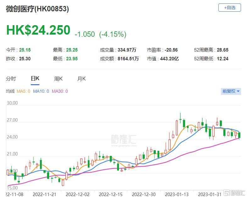Open the 周K weekly chart tab
The width and height of the screenshot is (247, 198).
[x=58, y=79]
